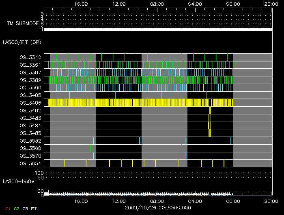Click the green marker in OS_3568 row
Image resolution: width=284 pixels, height=215 pixels.
tap(90, 148)
